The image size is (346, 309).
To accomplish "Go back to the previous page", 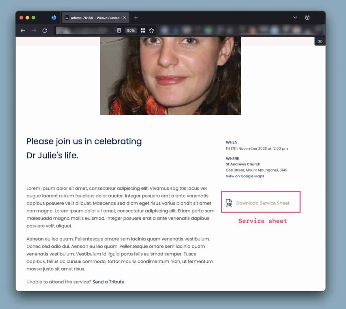I will (x=23, y=31).
